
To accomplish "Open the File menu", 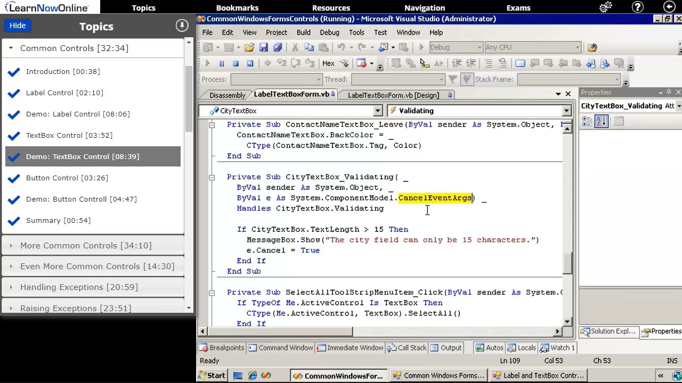I will [x=207, y=32].
